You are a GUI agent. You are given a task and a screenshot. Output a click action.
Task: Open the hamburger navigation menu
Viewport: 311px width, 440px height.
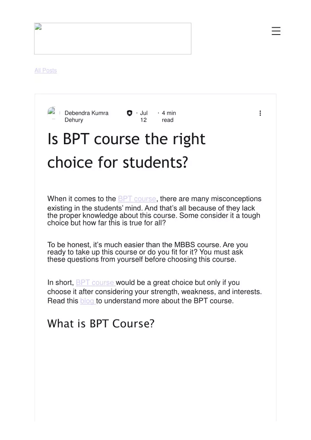[276, 31]
